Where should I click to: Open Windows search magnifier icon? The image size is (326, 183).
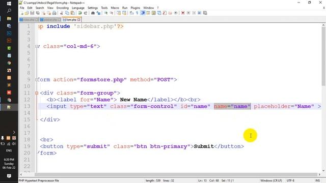click(x=9, y=11)
